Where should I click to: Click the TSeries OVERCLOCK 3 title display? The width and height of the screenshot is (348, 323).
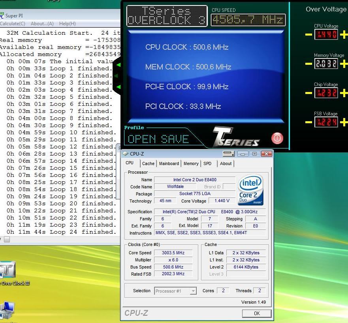[x=167, y=16]
